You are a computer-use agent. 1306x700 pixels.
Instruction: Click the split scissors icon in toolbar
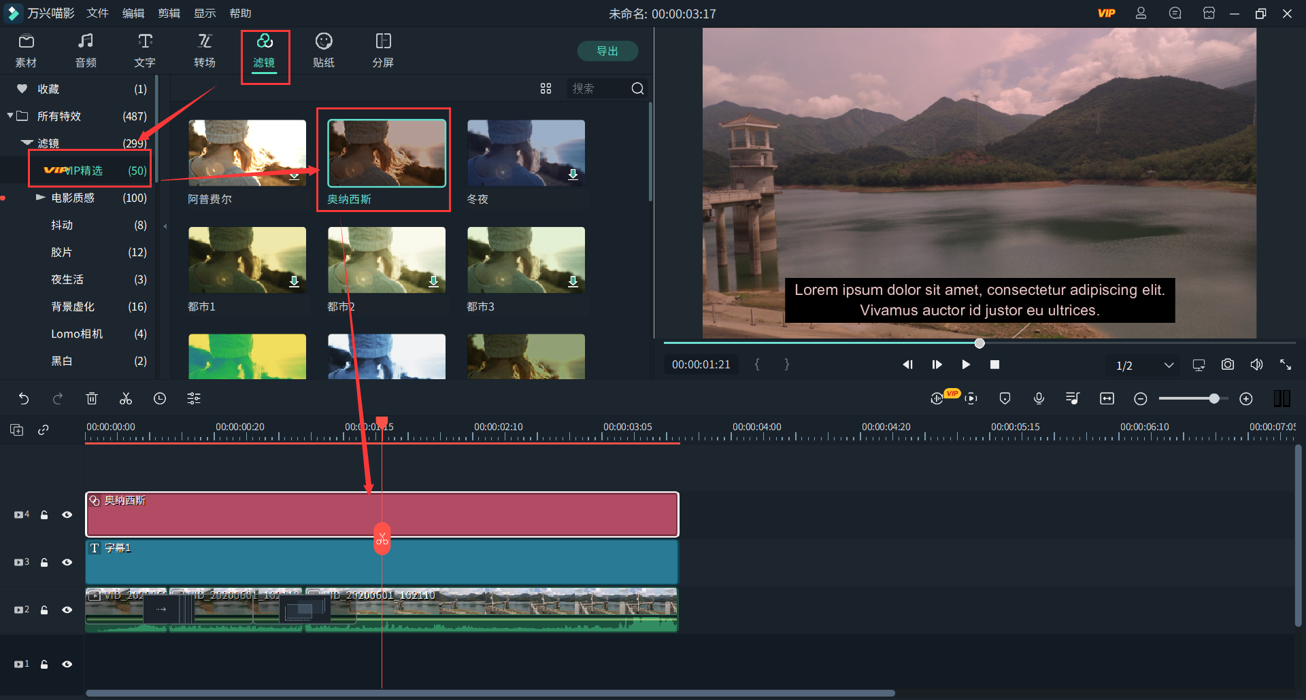point(126,399)
